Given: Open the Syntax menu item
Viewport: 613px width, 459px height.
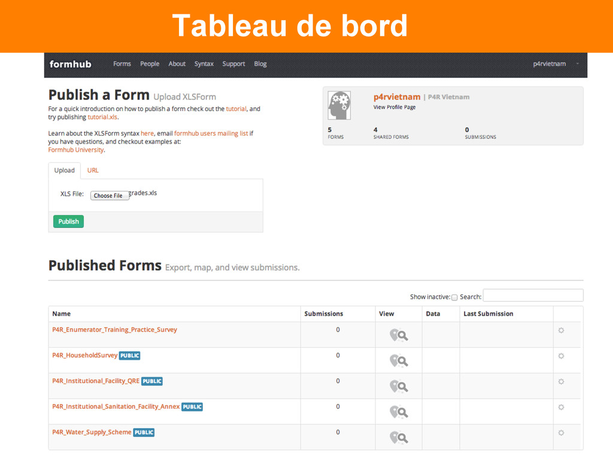Looking at the screenshot, I should pos(204,64).
